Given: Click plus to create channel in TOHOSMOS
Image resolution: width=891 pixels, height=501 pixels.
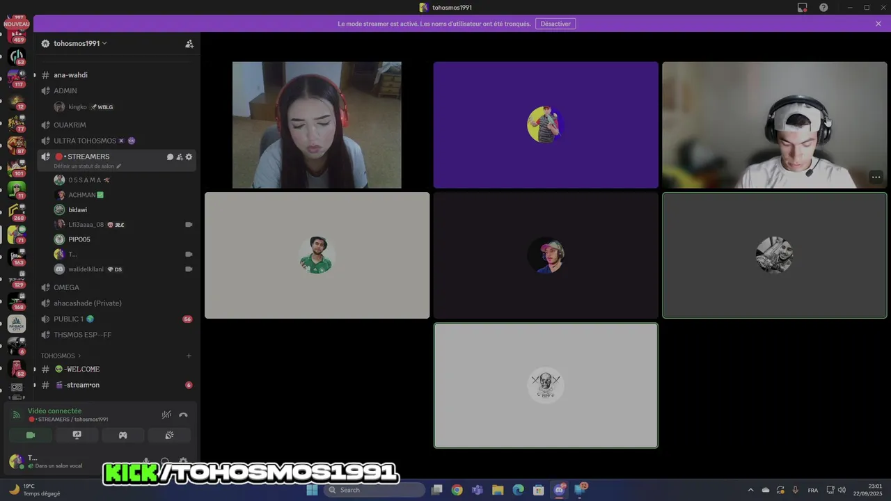Looking at the screenshot, I should pyautogui.click(x=189, y=356).
